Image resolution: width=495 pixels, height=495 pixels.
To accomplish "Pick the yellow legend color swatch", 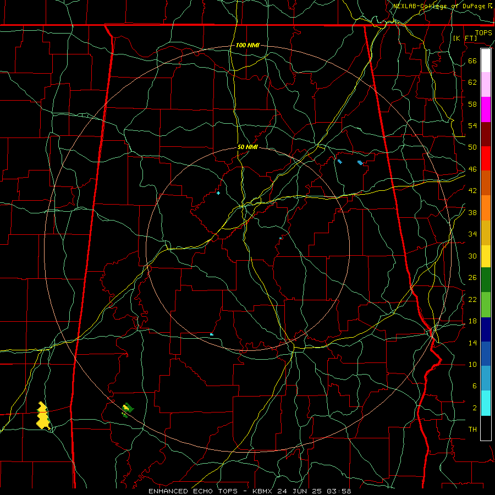I will coord(486,256).
